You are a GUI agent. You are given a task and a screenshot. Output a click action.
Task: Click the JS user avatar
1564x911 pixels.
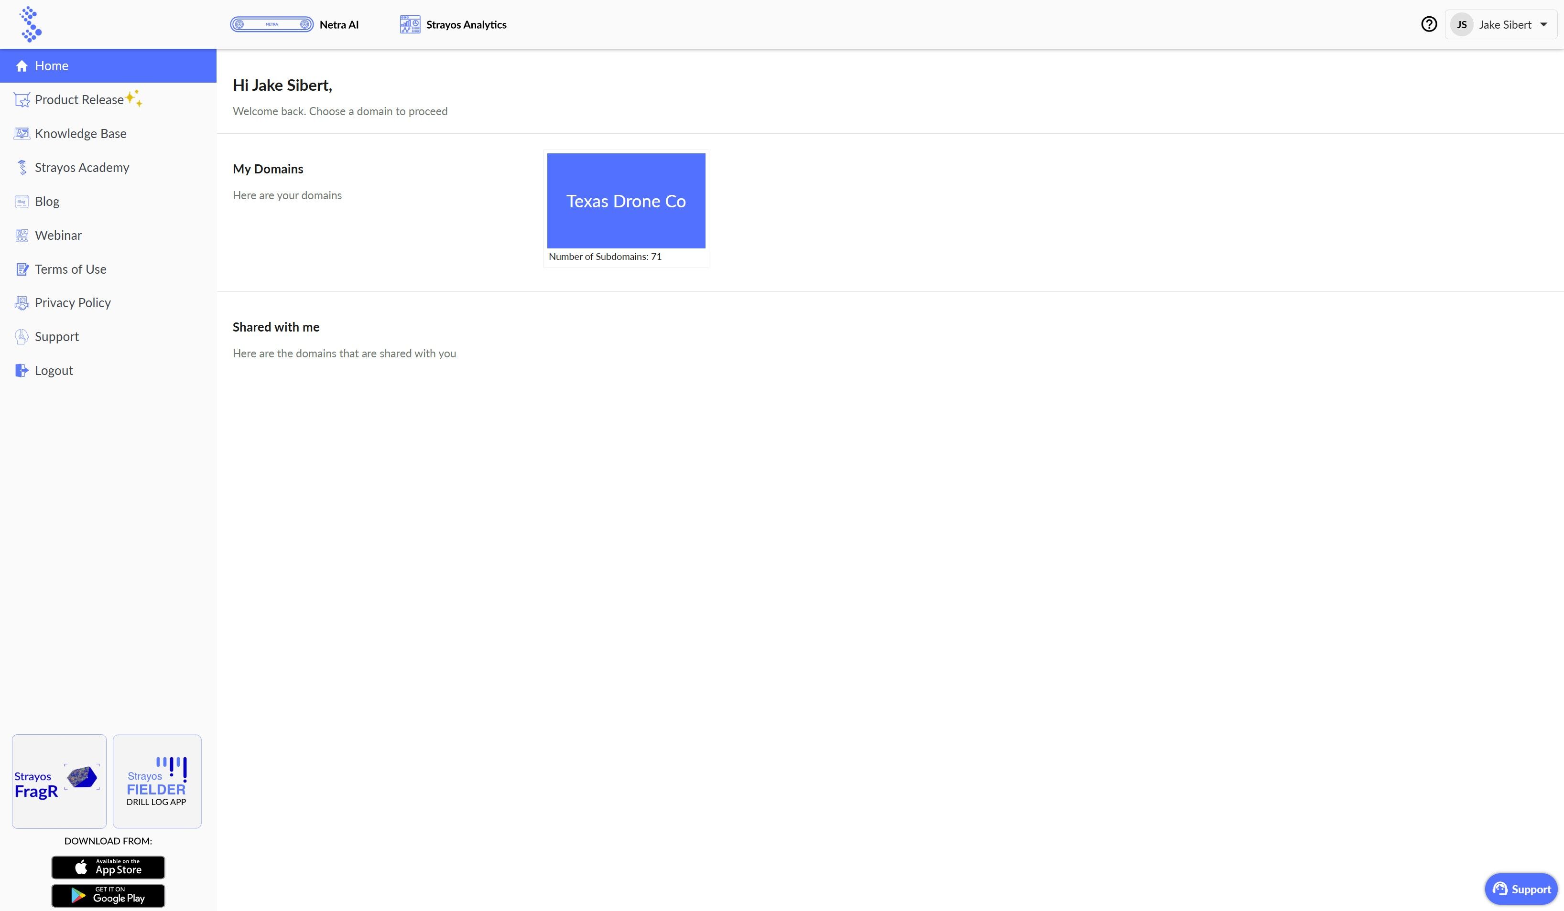(1462, 24)
